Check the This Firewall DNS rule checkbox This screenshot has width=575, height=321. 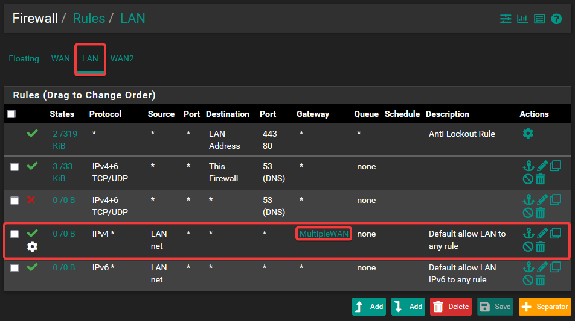pyautogui.click(x=14, y=167)
